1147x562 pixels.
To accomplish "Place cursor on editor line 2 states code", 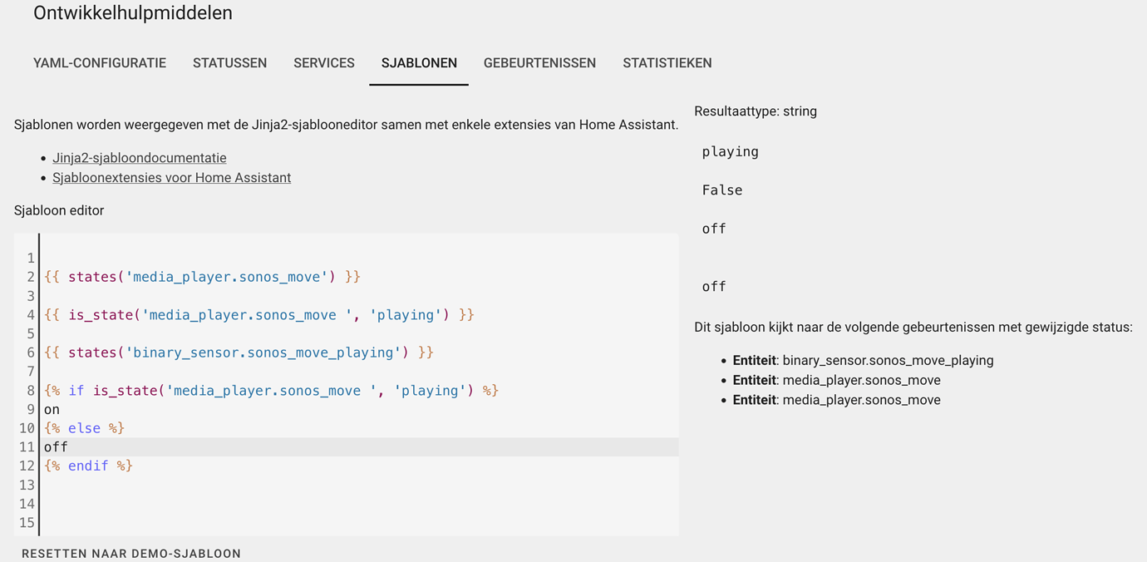I will click(x=202, y=277).
